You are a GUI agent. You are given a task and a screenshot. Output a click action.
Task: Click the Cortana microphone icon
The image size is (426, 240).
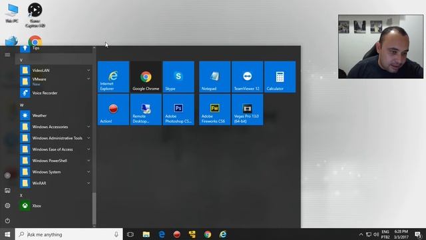116,234
